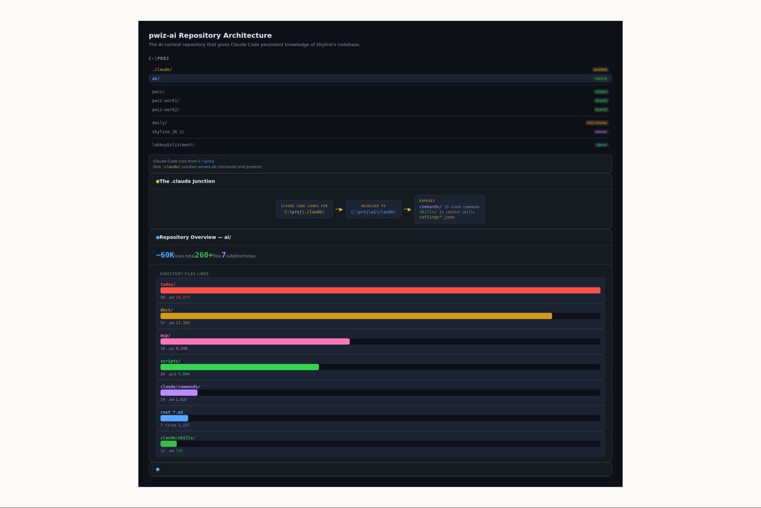Collapse The .claude Junction section header

click(x=187, y=181)
